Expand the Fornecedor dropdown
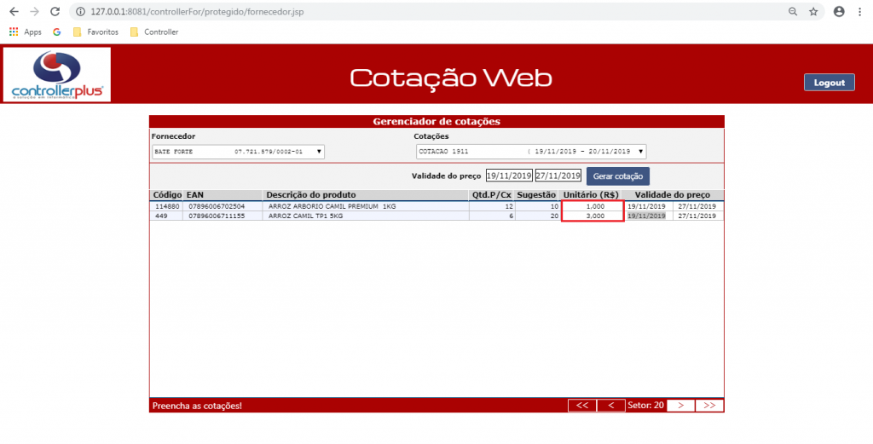This screenshot has height=444, width=873. [x=238, y=152]
